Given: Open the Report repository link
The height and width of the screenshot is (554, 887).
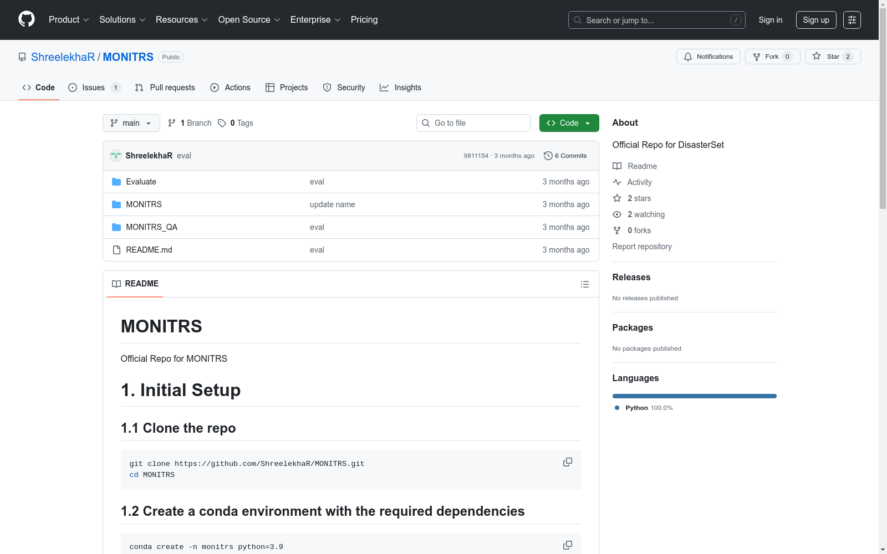Looking at the screenshot, I should [642, 247].
